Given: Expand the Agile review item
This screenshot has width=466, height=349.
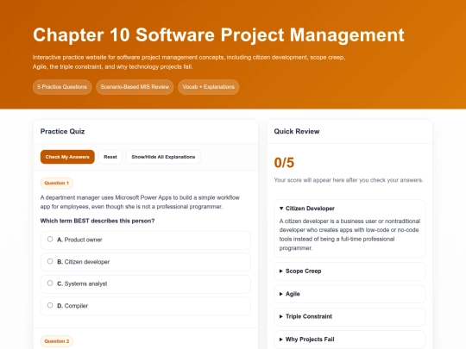Looking at the screenshot, I should point(349,294).
